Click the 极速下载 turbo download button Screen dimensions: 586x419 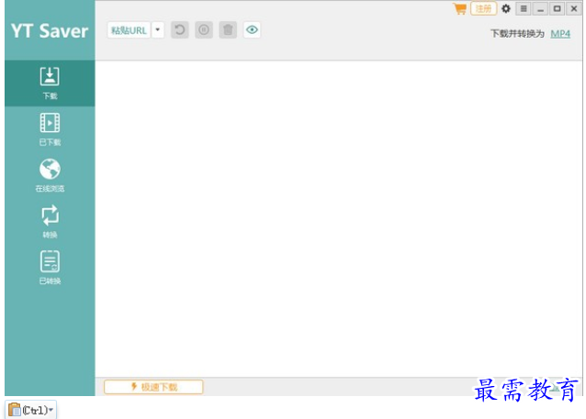point(153,387)
